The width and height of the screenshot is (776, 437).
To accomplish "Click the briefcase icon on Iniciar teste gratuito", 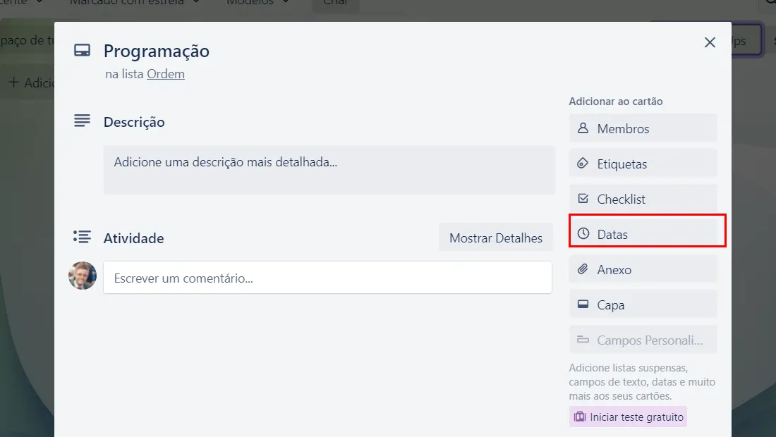I will (579, 417).
